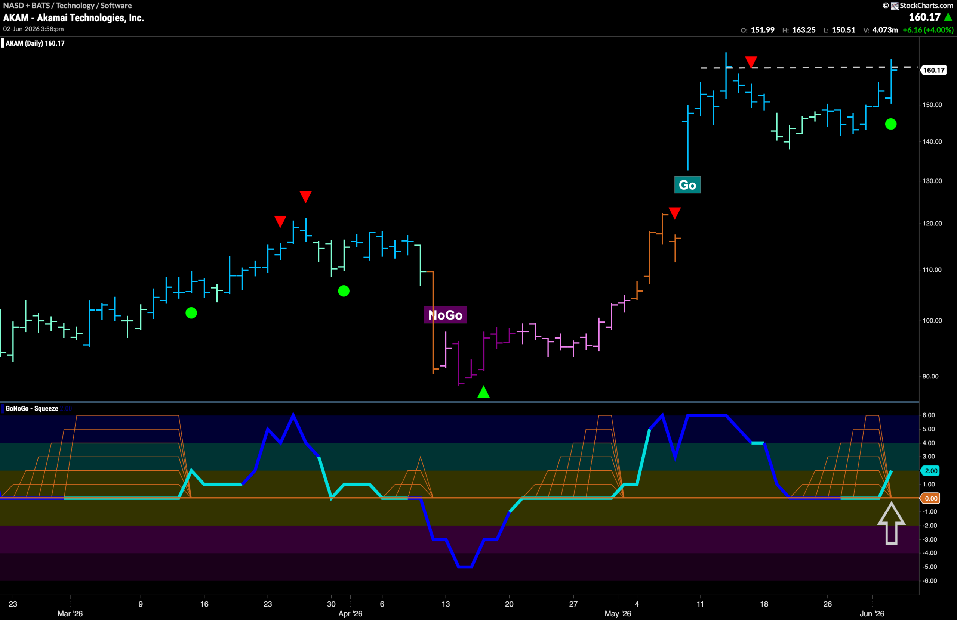The width and height of the screenshot is (957, 620).
Task: Click the Apr '26 label on time axis
Action: pos(350,613)
